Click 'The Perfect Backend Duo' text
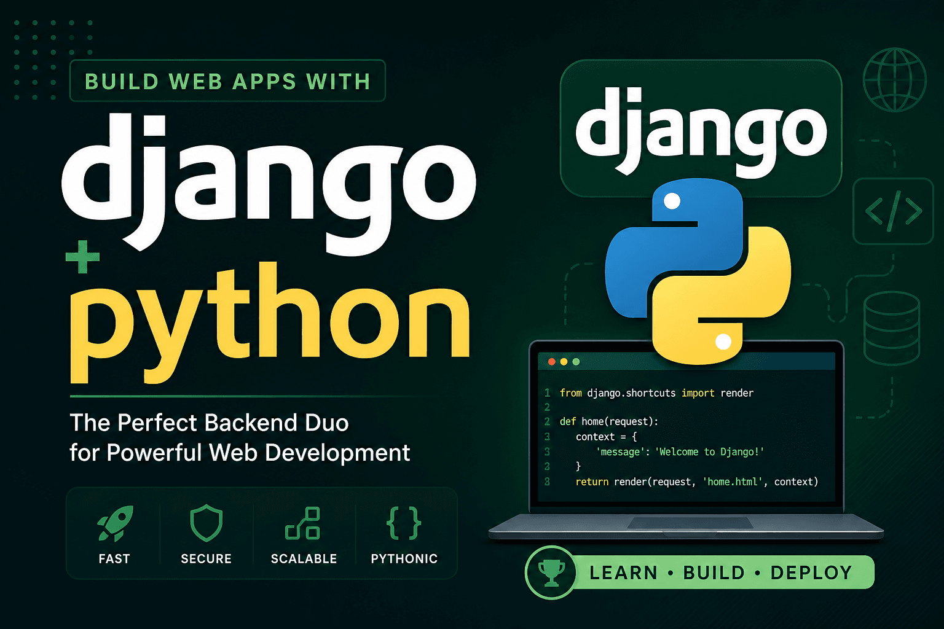 click(x=209, y=423)
